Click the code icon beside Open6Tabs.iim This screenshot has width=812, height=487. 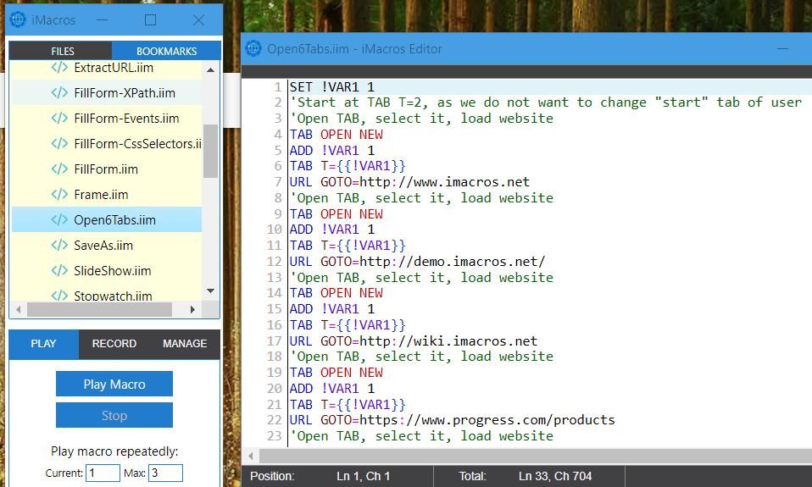[x=59, y=219]
